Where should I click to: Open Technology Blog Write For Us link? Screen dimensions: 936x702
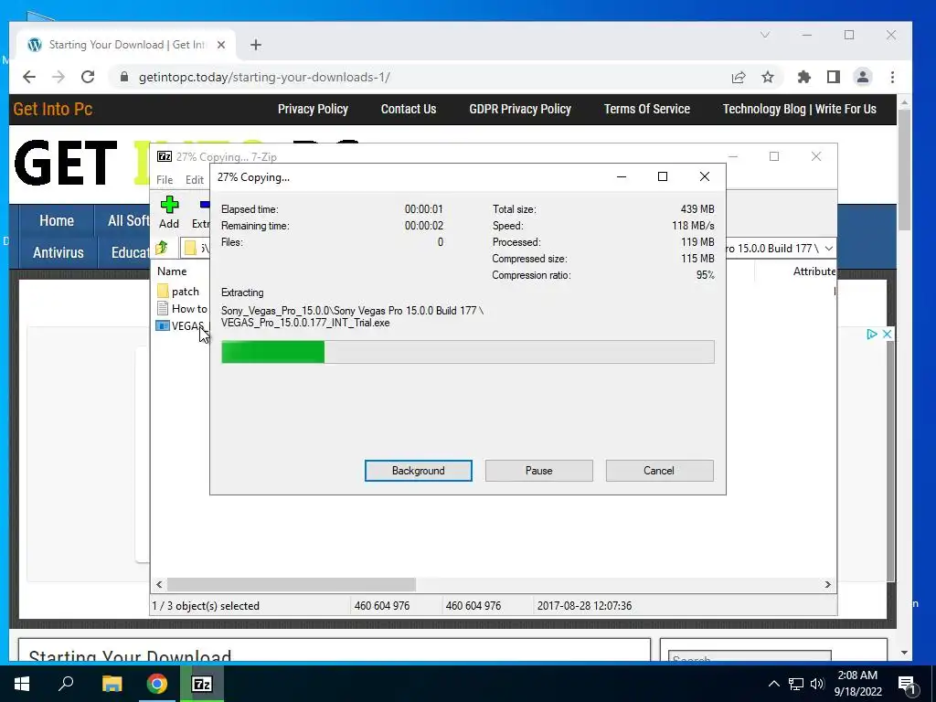click(x=799, y=110)
